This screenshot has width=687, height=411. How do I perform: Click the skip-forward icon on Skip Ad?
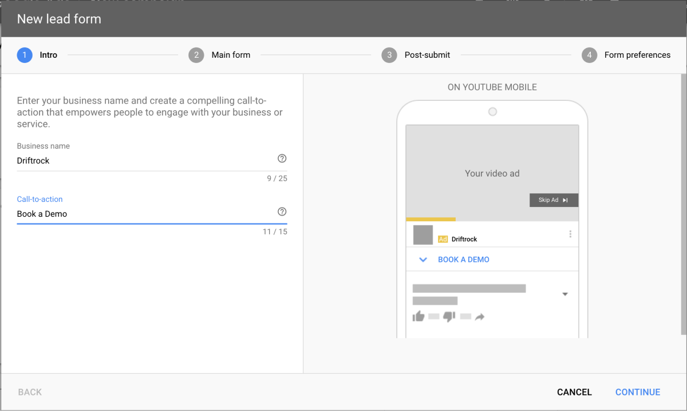pos(565,199)
